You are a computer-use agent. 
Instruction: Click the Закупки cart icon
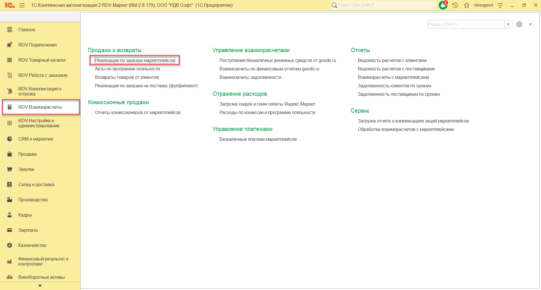[x=10, y=169]
